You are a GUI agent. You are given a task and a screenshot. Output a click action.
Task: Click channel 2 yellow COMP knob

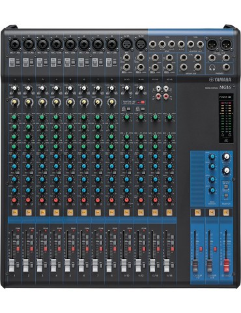(28, 102)
